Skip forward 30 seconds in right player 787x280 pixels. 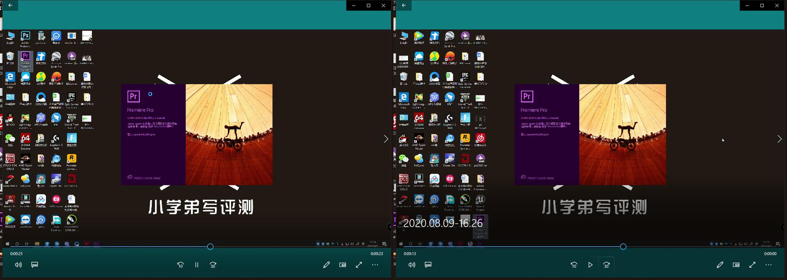606,265
